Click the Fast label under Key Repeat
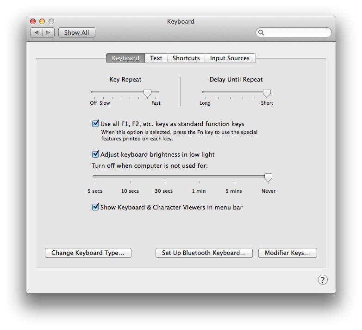The height and width of the screenshot is (330, 362). click(156, 103)
